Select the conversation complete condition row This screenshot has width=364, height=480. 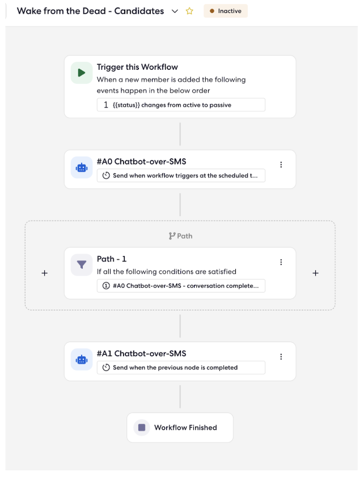[x=181, y=285]
